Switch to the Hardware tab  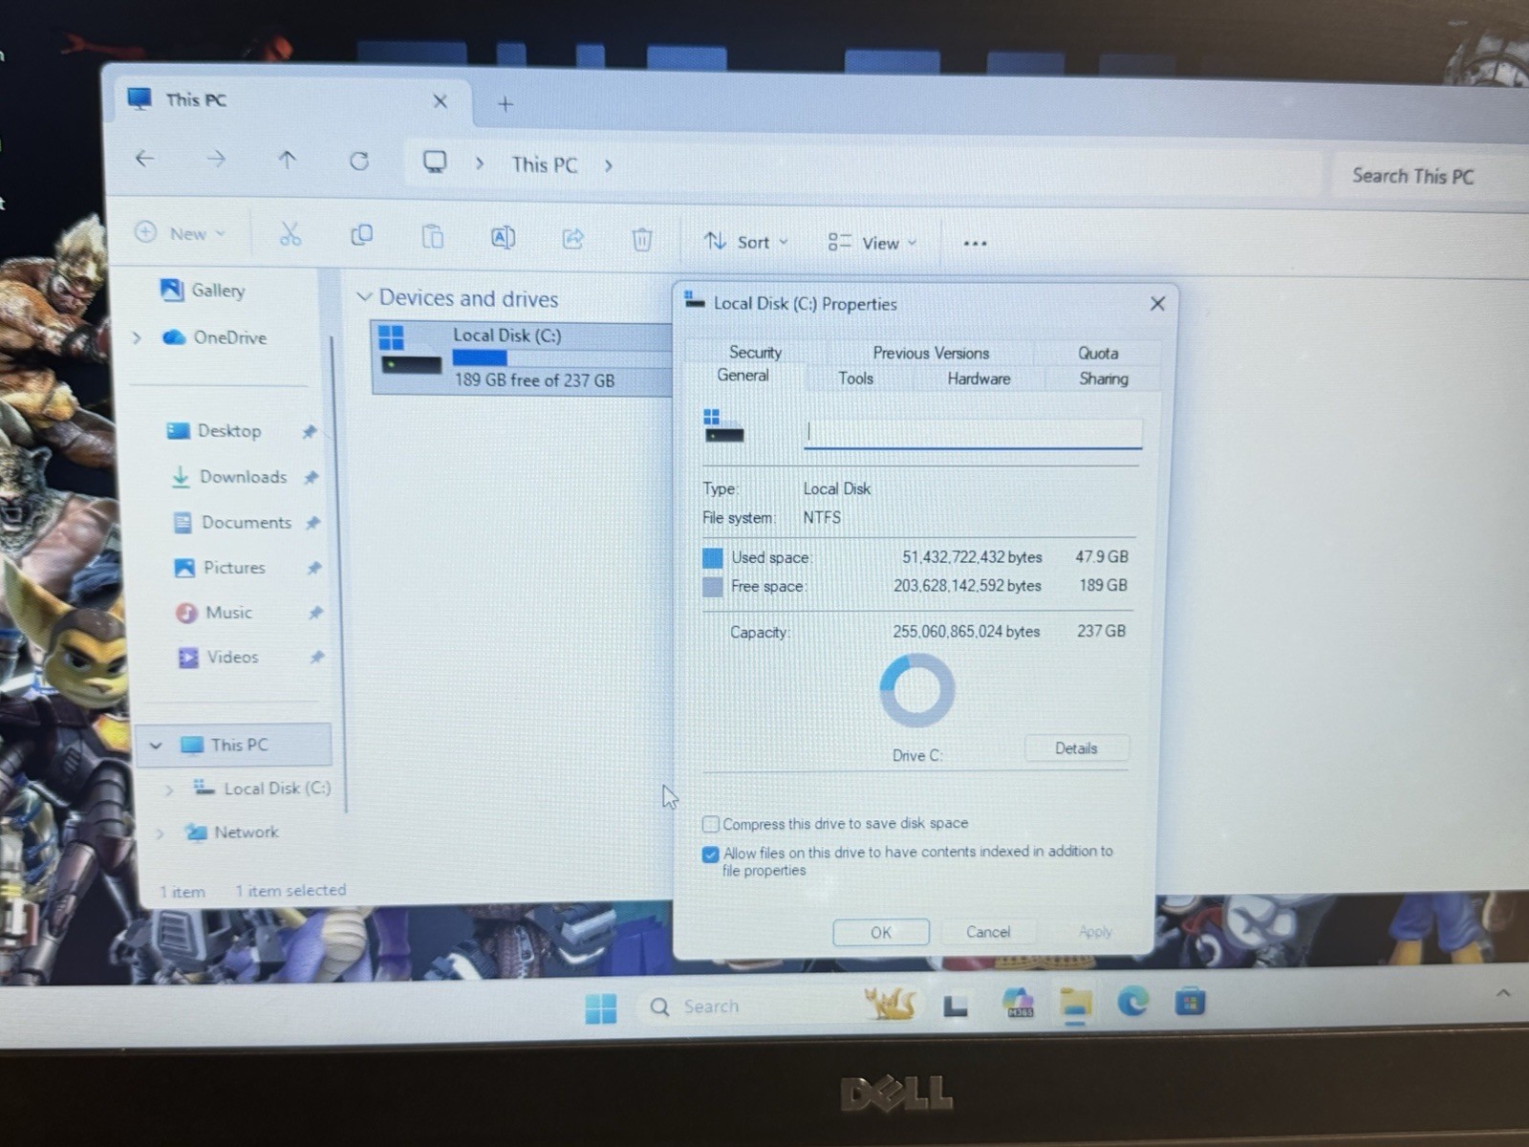[979, 379]
